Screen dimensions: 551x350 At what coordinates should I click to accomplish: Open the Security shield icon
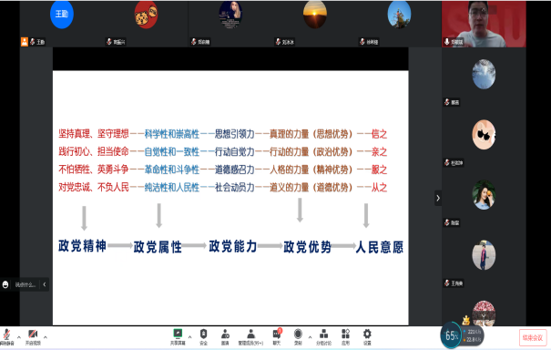pyautogui.click(x=203, y=336)
